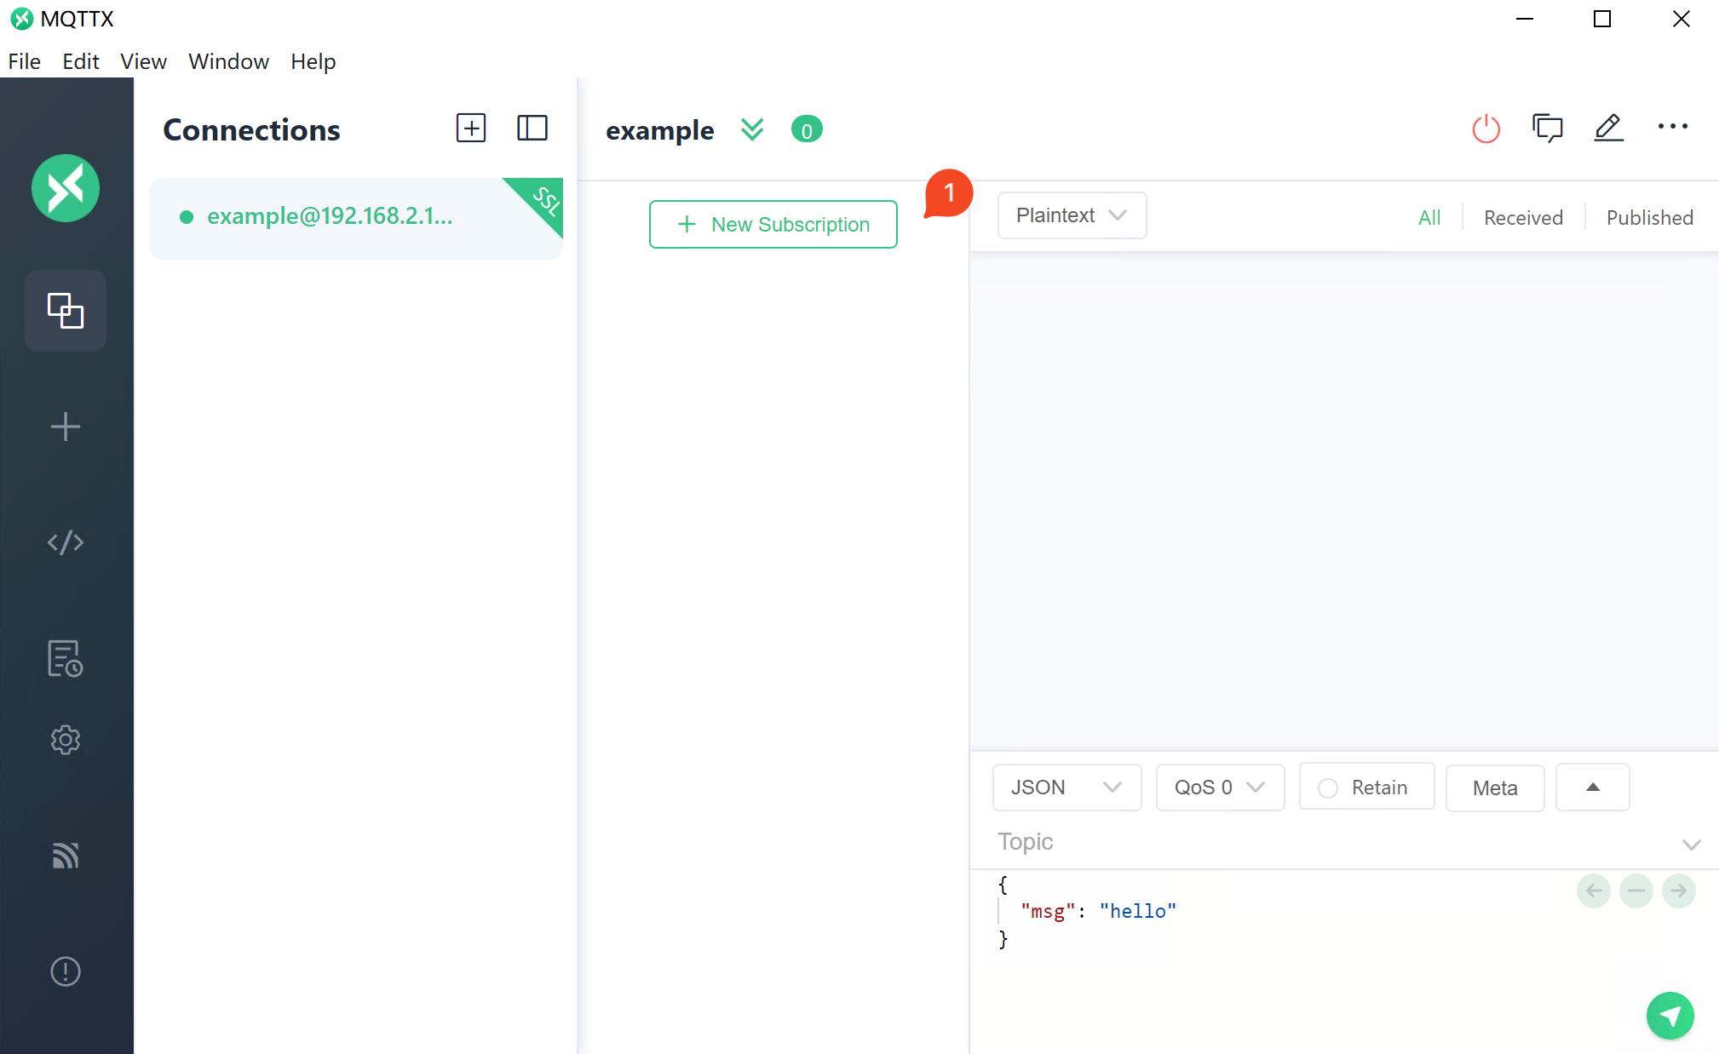This screenshot has height=1054, width=1719.
Task: Minimize the MQTTX window
Action: pos(1525,19)
